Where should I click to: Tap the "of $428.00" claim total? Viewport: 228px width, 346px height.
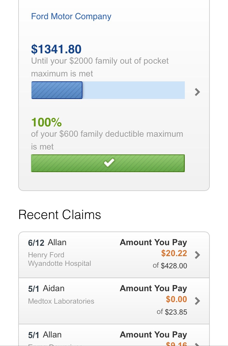tap(170, 266)
